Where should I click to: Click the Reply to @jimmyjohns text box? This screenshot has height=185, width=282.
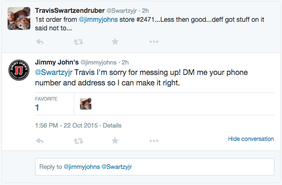pyautogui.click(x=155, y=167)
